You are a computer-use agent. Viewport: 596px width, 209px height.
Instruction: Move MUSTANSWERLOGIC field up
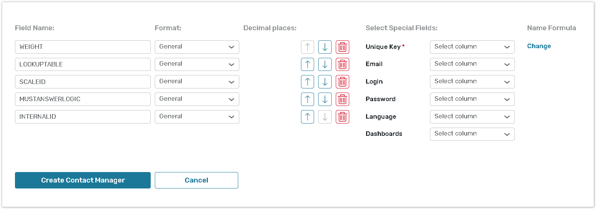307,99
